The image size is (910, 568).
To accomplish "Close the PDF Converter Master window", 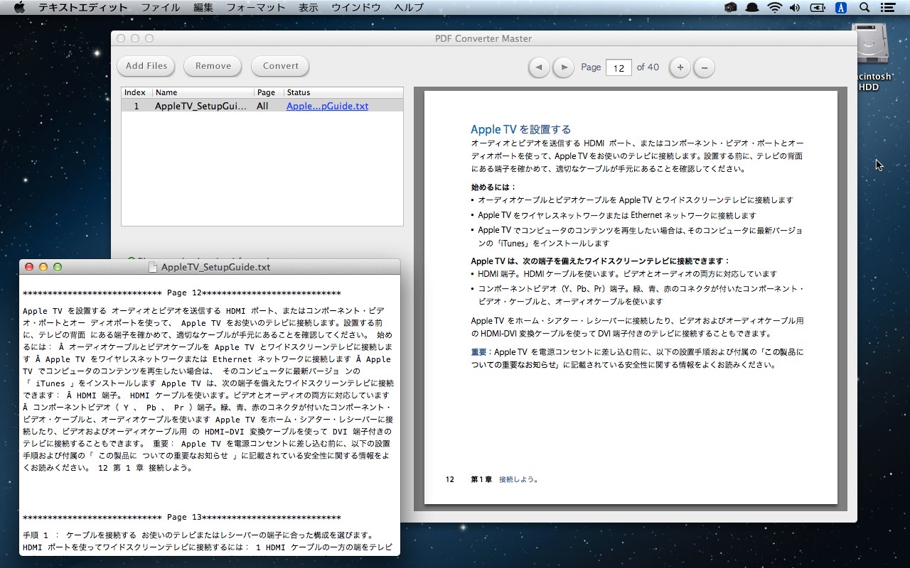I will pos(121,38).
